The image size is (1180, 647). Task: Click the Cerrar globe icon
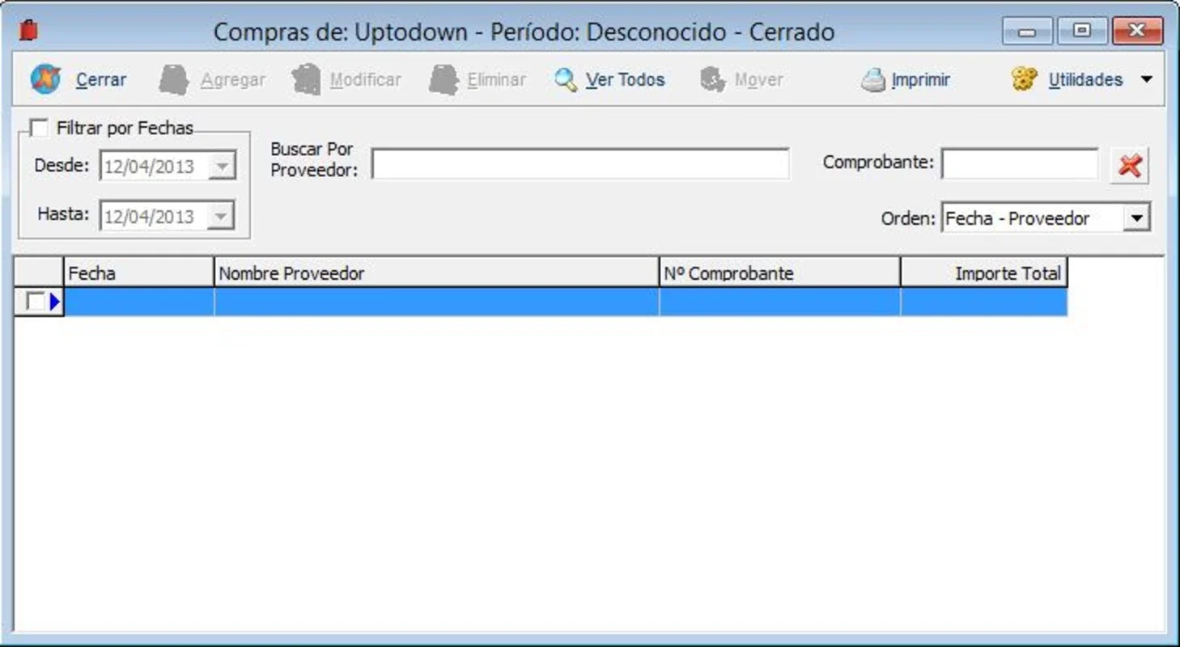(46, 79)
